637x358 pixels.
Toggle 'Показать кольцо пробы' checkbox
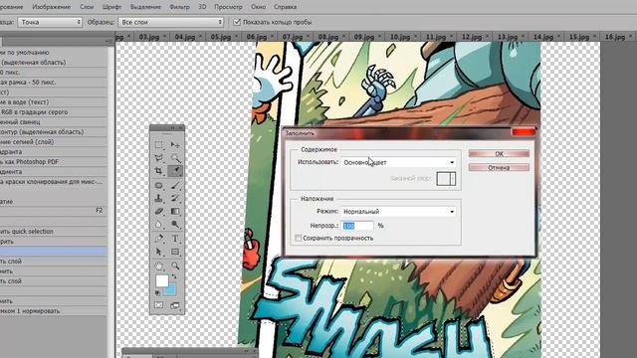point(237,22)
